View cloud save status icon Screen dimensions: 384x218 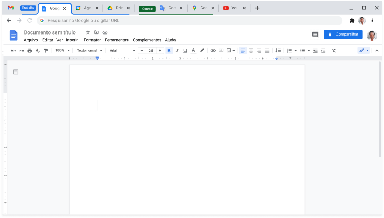coord(105,32)
